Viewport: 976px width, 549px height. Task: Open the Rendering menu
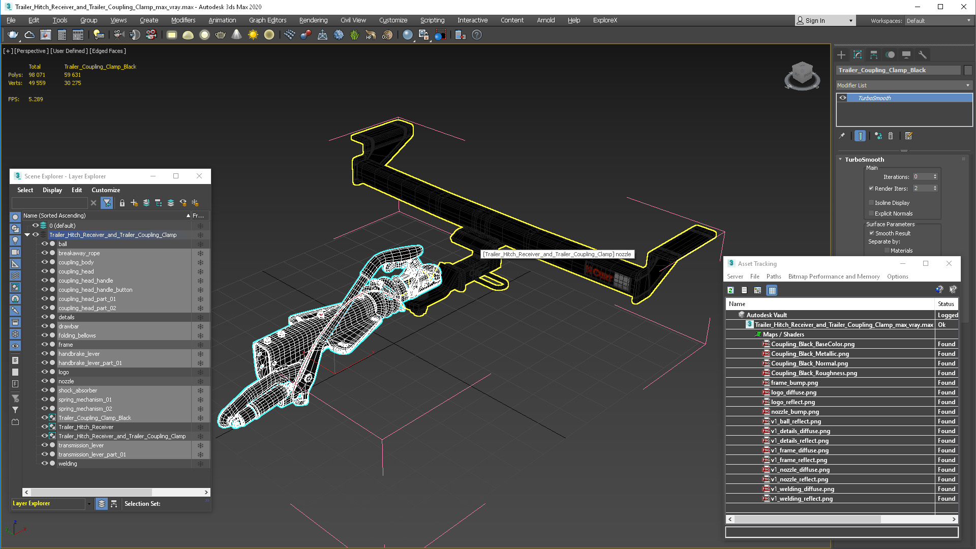point(313,20)
